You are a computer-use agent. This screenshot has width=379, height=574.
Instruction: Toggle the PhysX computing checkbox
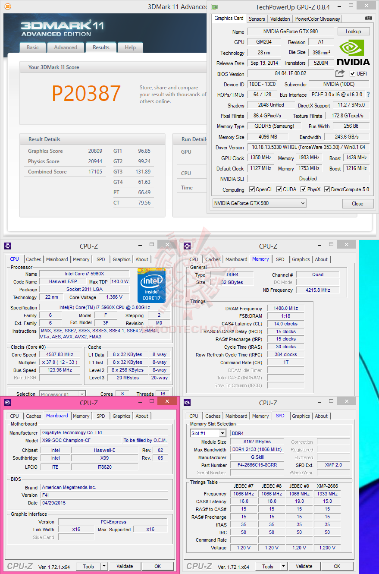(304, 189)
